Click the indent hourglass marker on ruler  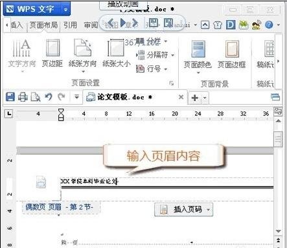click(61, 115)
